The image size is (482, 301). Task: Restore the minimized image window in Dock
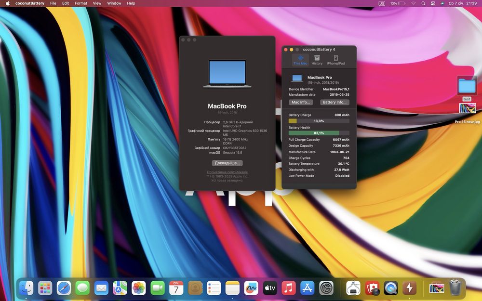[437, 288]
